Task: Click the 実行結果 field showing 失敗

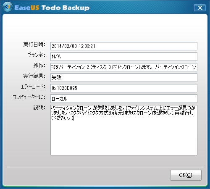Action: tap(124, 78)
